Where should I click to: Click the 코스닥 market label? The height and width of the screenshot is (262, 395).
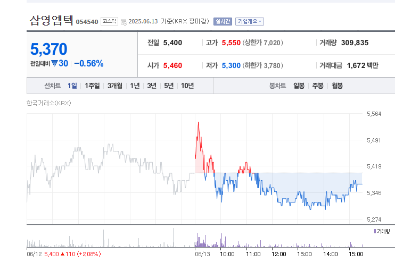point(109,21)
